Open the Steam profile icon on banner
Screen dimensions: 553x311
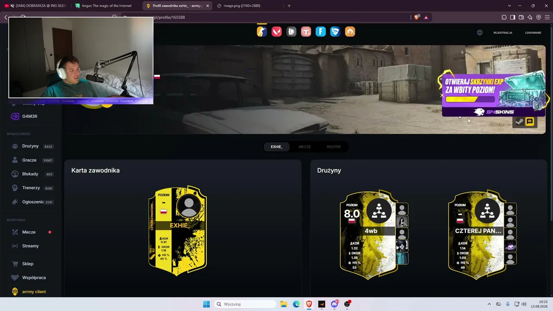click(519, 122)
